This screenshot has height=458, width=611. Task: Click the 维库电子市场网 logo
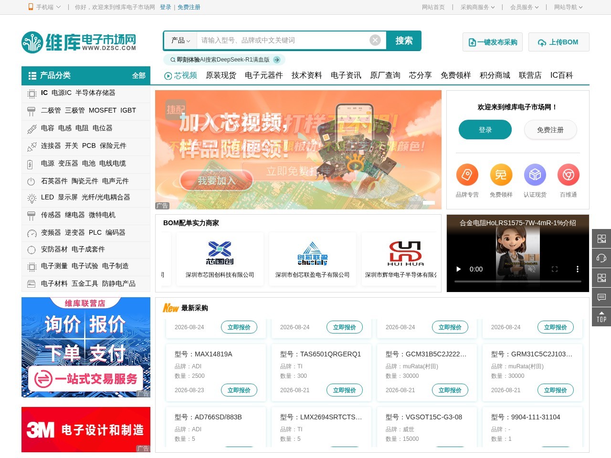tap(79, 42)
